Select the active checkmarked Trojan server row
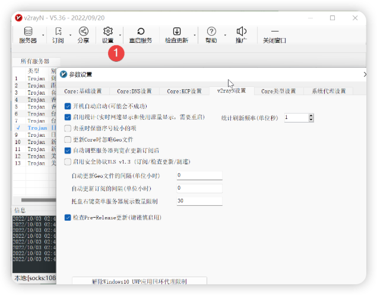 click(x=34, y=128)
